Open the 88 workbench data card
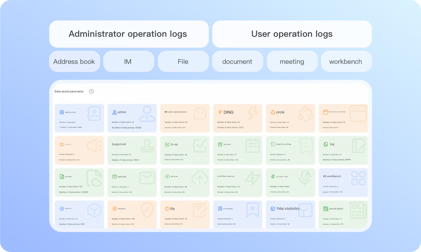The image size is (421, 252). [343, 183]
